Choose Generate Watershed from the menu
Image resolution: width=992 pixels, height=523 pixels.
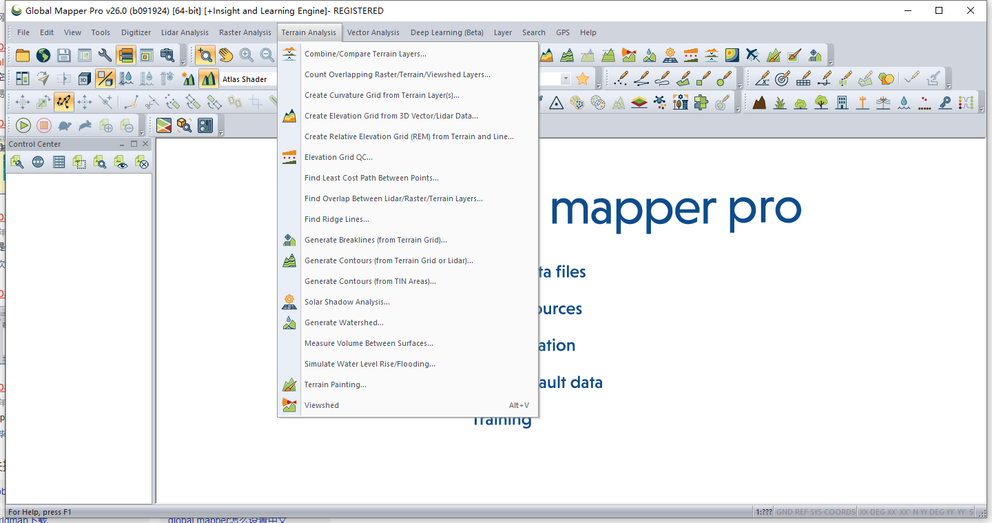pos(408,322)
